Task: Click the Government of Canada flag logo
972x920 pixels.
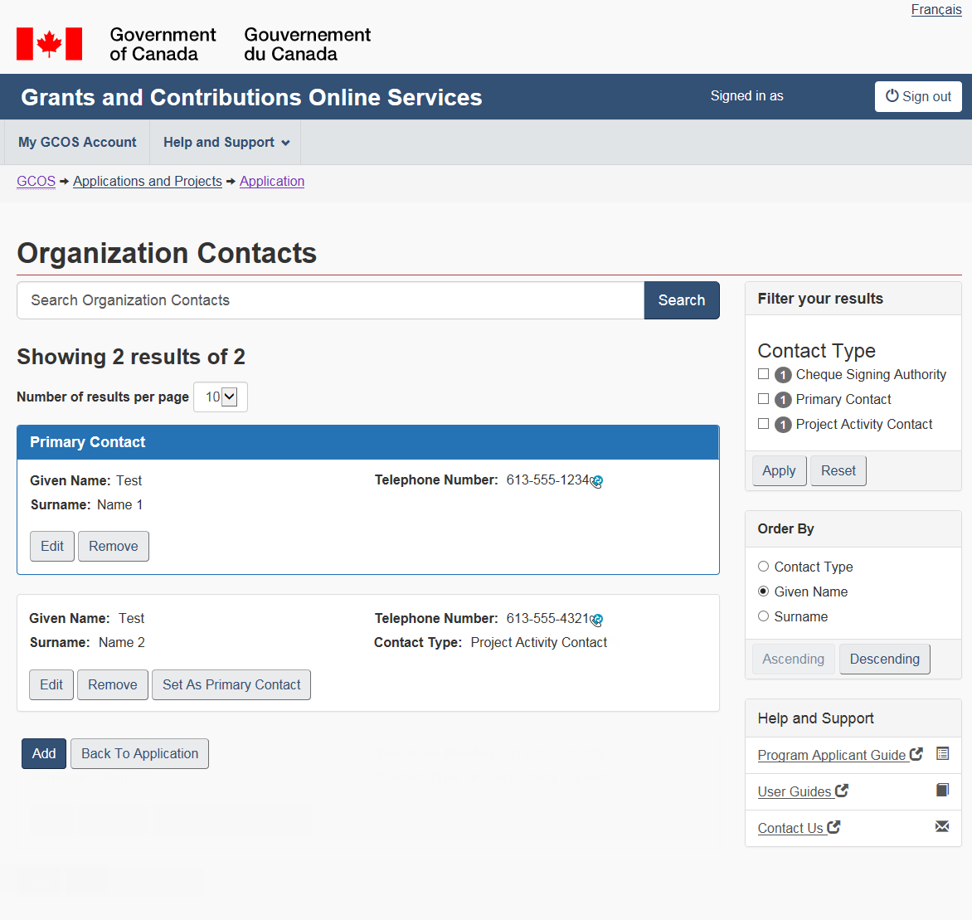Action: coord(50,44)
